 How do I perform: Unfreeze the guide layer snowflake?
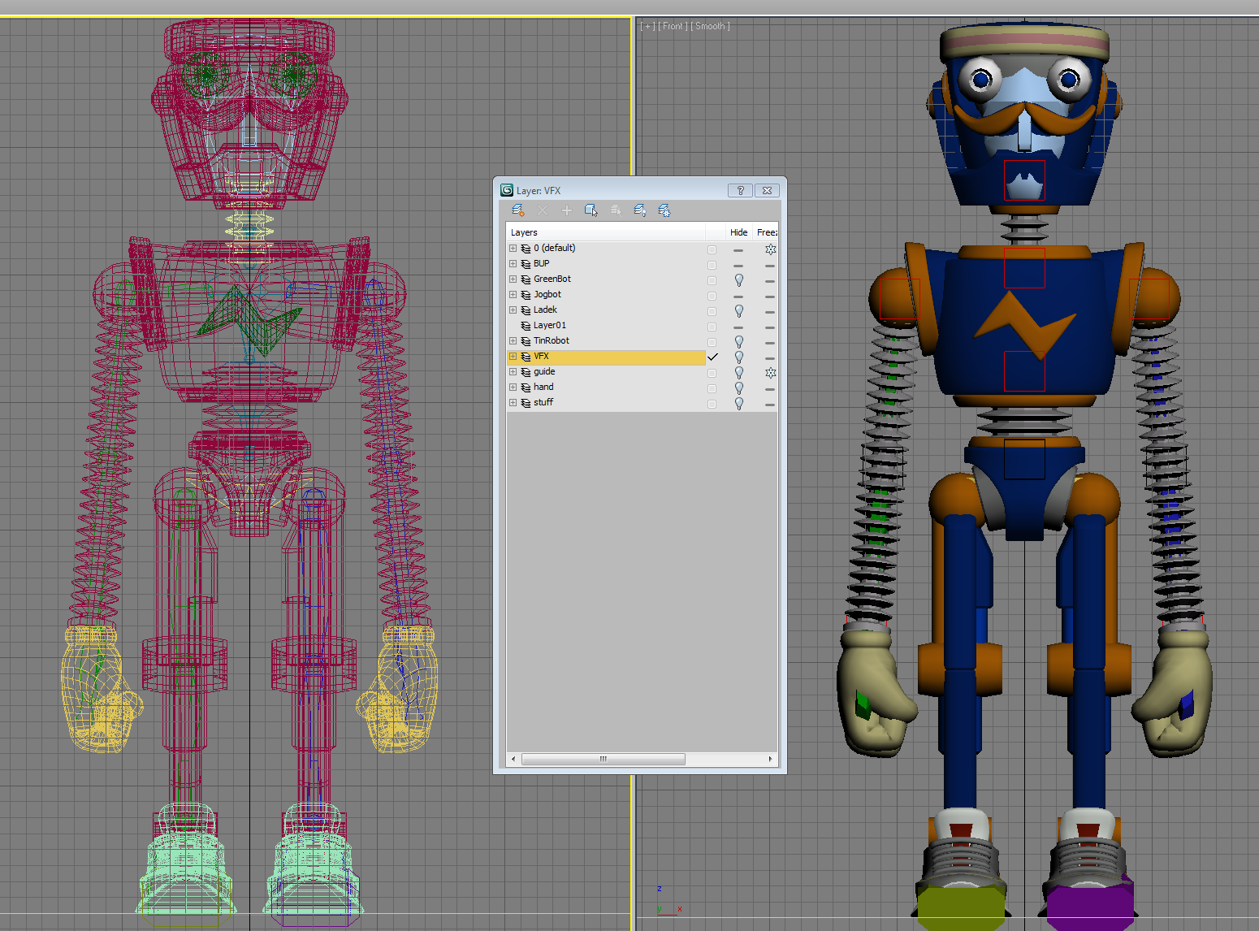770,373
